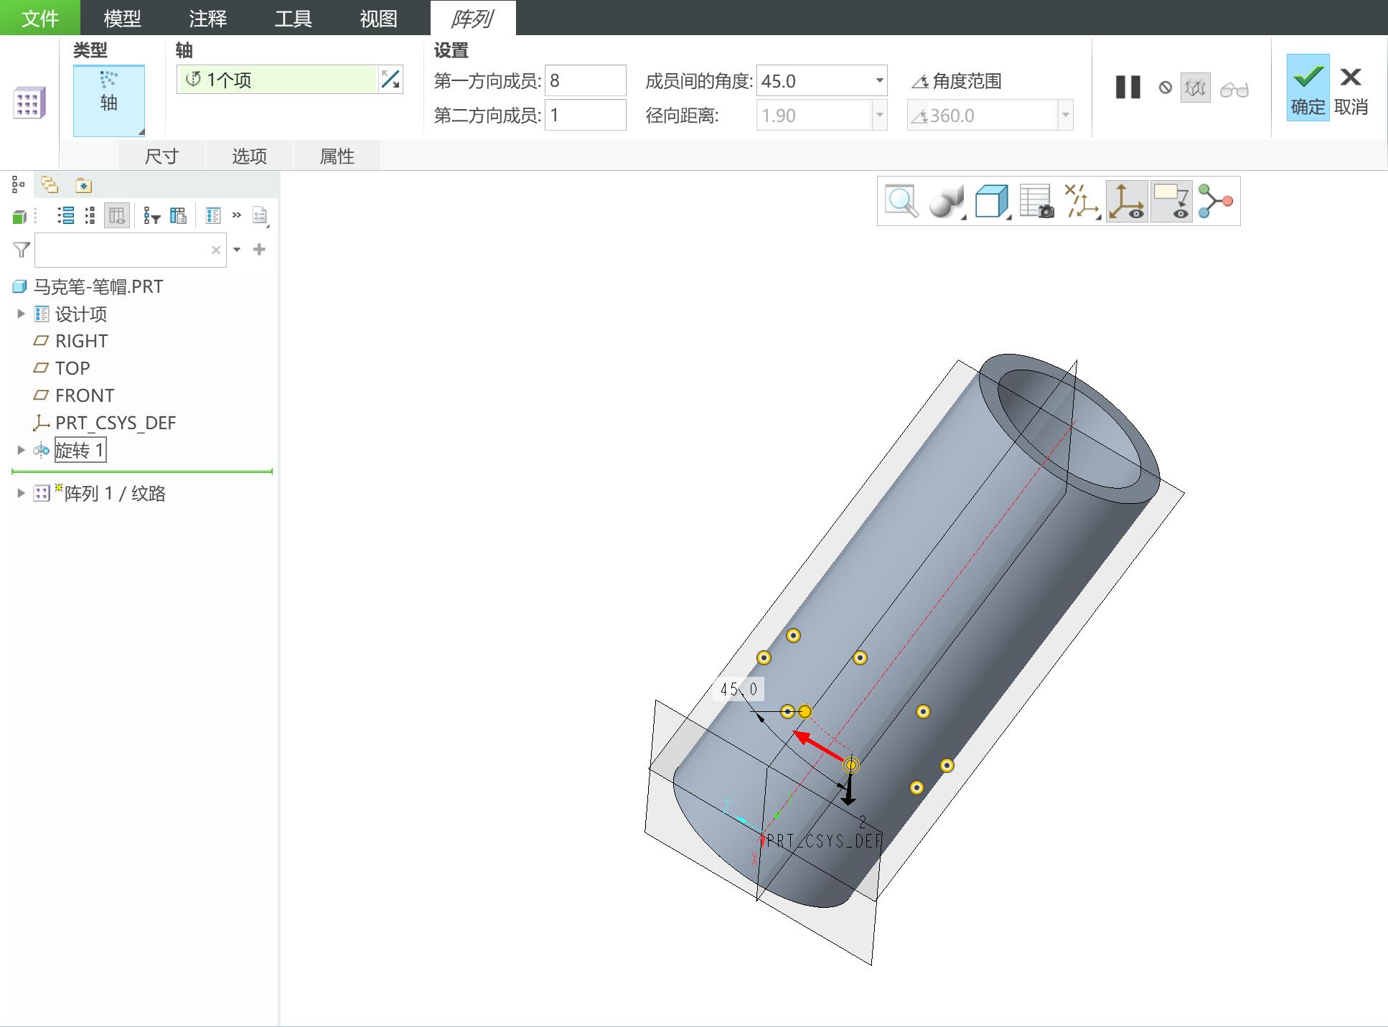This screenshot has height=1027, width=1388.
Task: Toggle the attached preview mode icon
Action: pyautogui.click(x=1195, y=88)
